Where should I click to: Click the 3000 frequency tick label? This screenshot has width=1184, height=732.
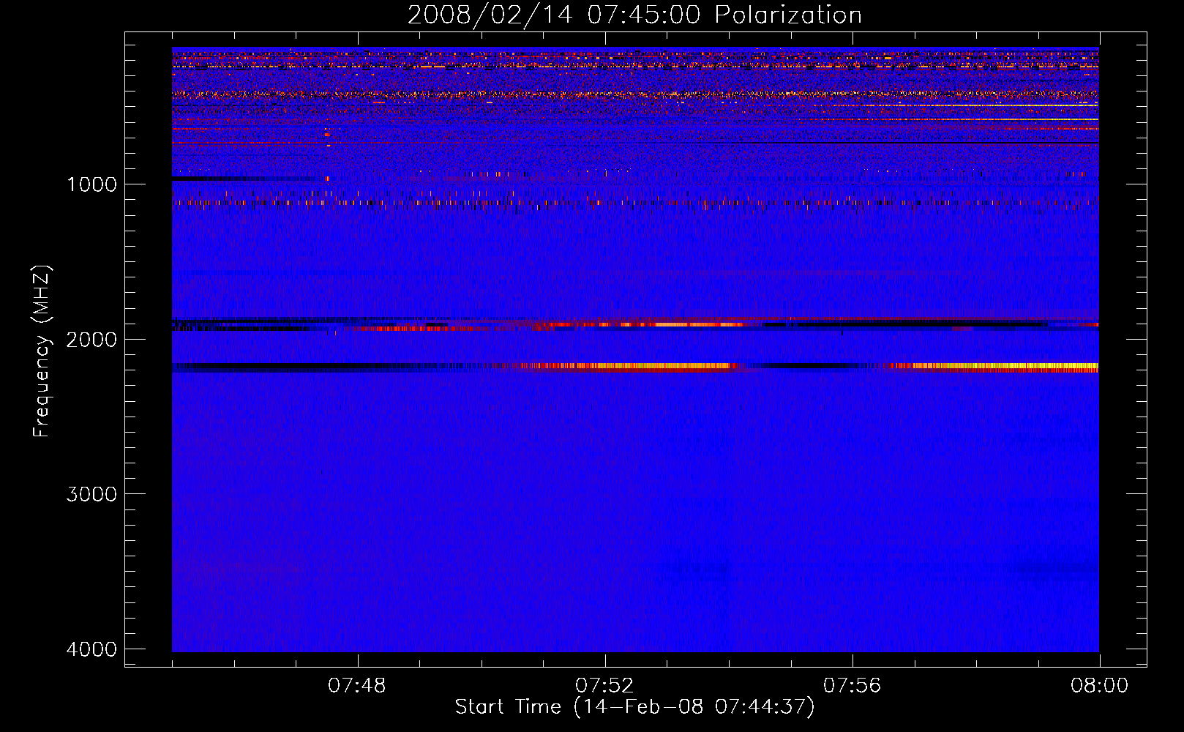click(91, 494)
